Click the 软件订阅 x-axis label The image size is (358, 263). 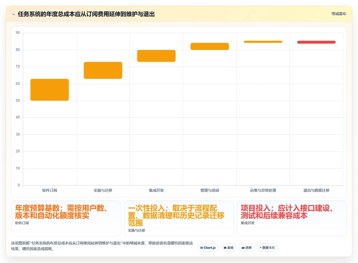(50, 190)
